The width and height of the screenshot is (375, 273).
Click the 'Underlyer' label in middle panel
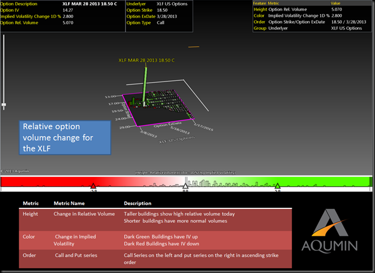136,4
